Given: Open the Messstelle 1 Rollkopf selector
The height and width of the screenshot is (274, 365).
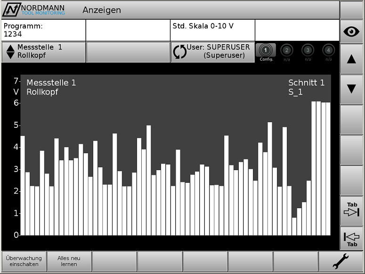Looking at the screenshot, I should point(43,52).
